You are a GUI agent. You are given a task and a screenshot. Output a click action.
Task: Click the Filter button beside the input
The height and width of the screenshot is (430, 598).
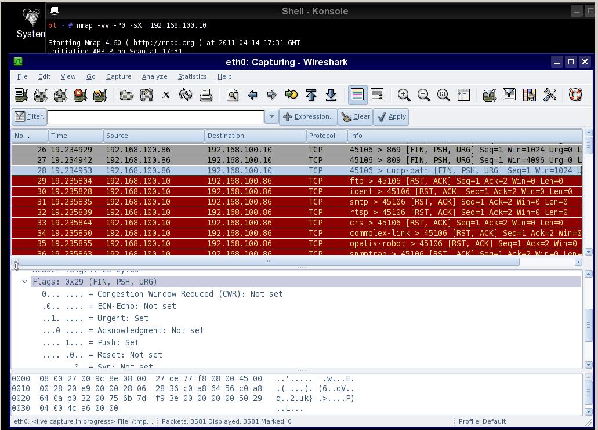click(x=30, y=116)
